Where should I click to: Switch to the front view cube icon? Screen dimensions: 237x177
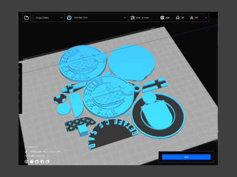(32, 162)
